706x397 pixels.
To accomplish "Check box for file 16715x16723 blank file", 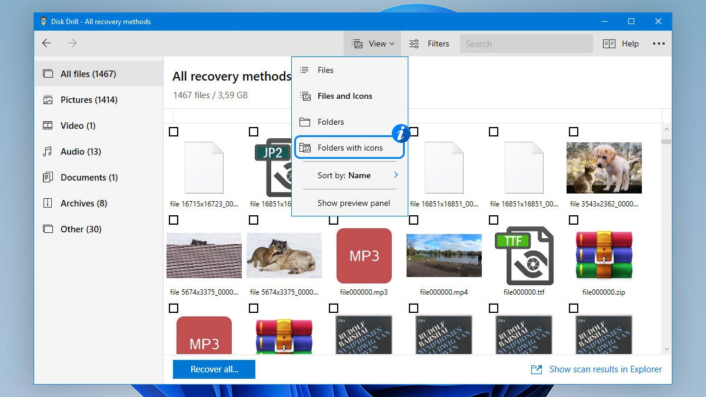I will tap(174, 132).
